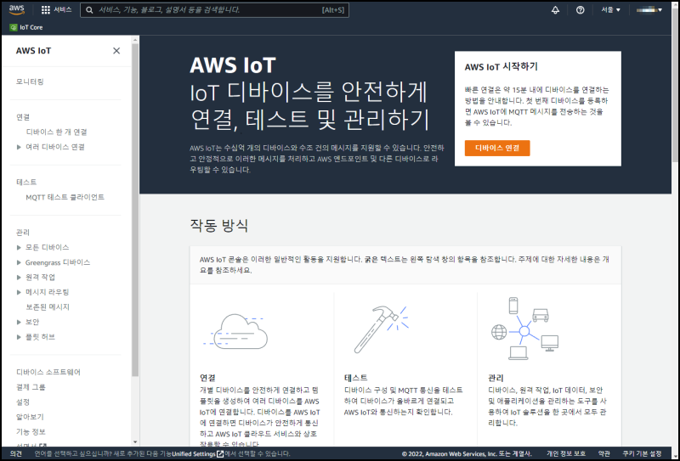The width and height of the screenshot is (680, 461).
Task: Expand 메시지 라우팅 section
Action: (x=19, y=292)
